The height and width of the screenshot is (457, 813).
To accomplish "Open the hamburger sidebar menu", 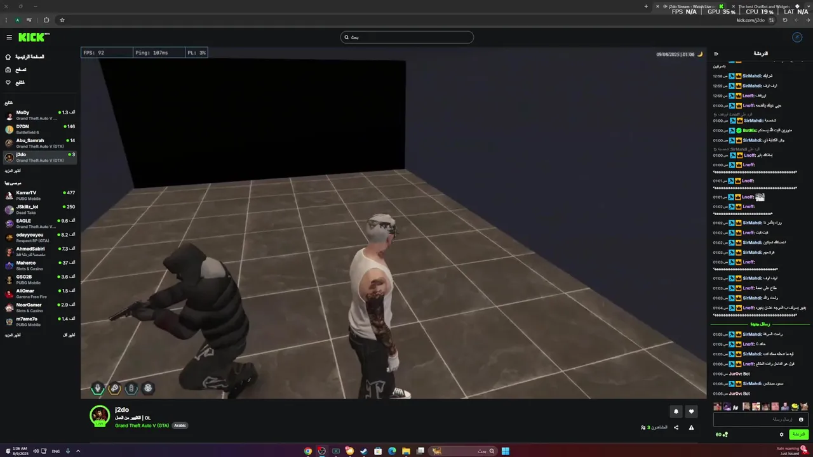I will click(x=9, y=37).
